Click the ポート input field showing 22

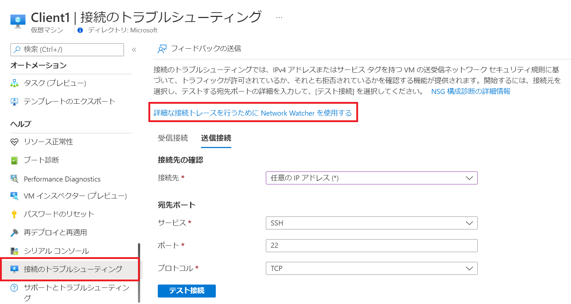371,246
